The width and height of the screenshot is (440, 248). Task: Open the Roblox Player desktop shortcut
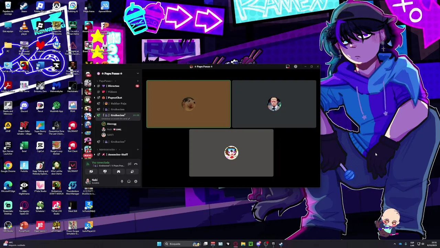40,7
